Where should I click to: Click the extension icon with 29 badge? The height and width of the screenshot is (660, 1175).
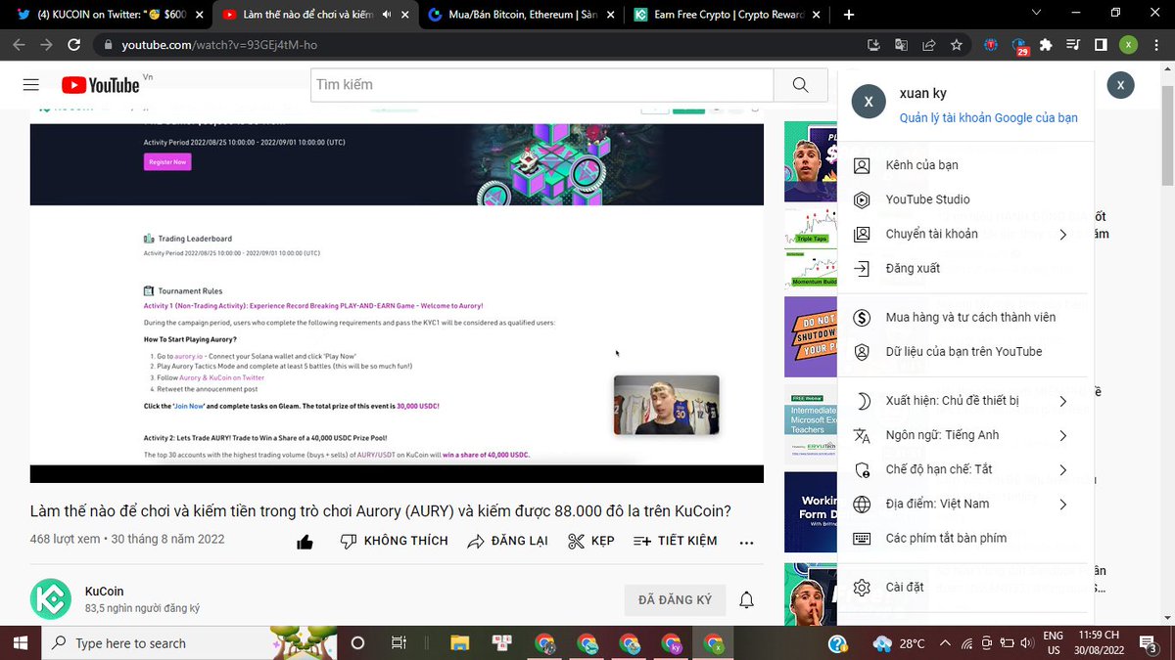[x=1020, y=46]
